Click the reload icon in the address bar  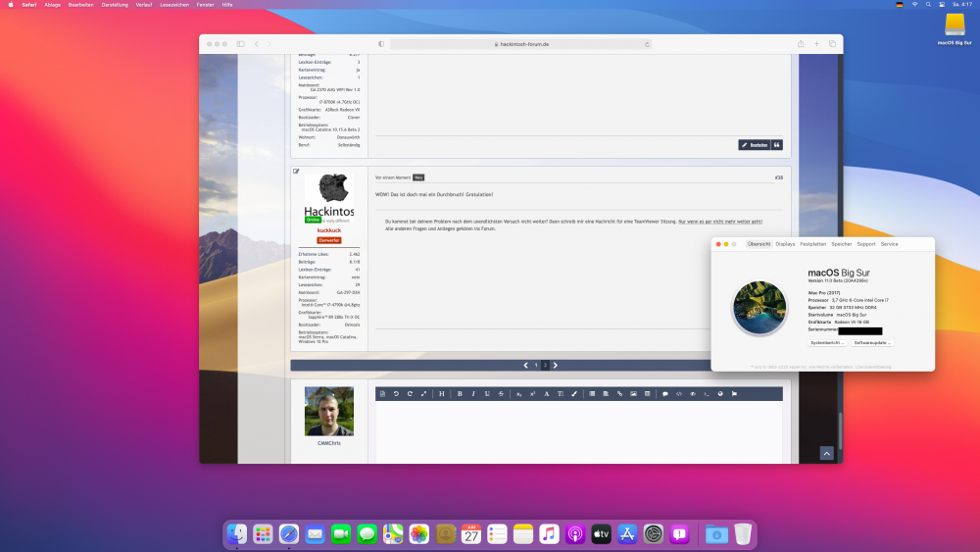pos(647,44)
